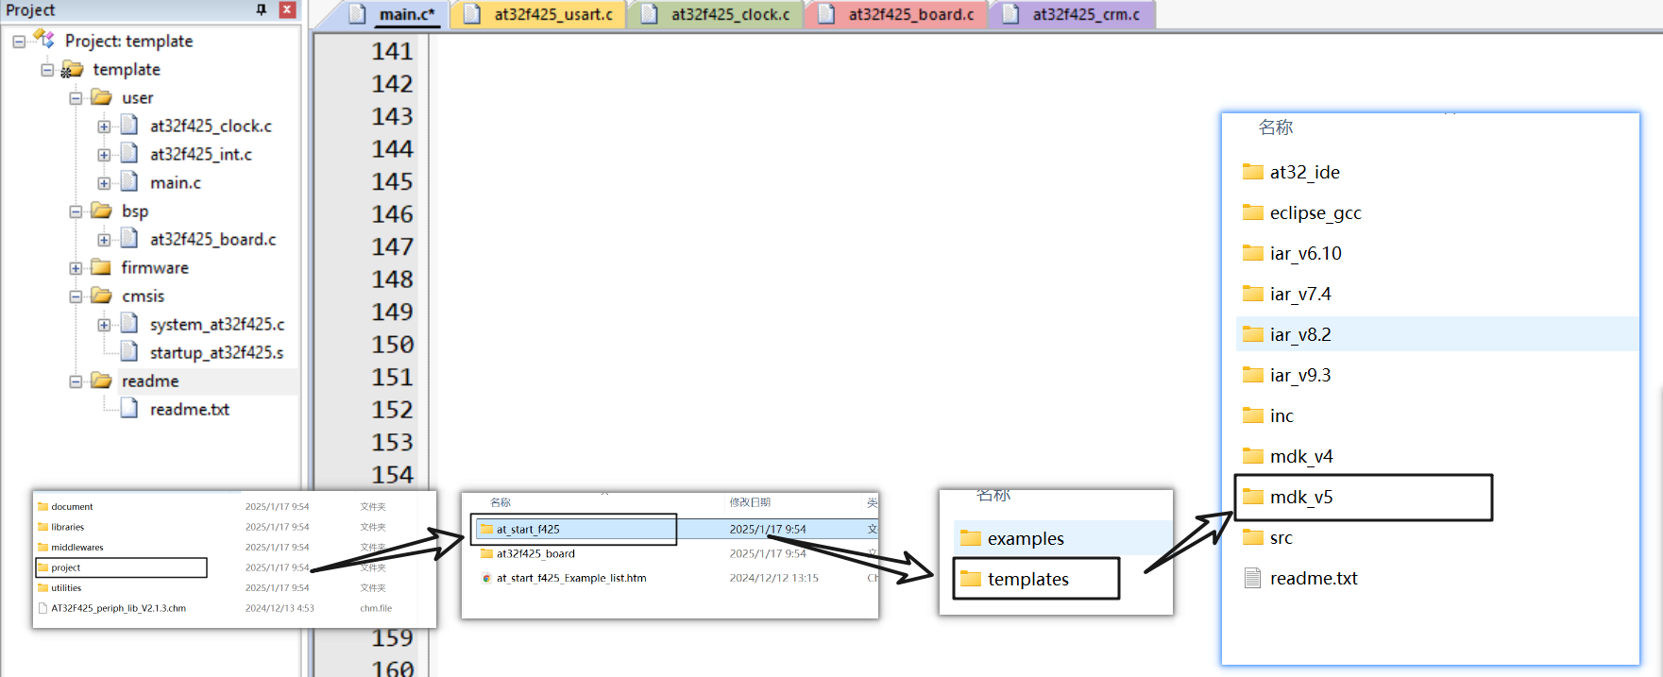The height and width of the screenshot is (677, 1663).
Task: Click line number 150 in editor gutter
Action: pos(392,345)
